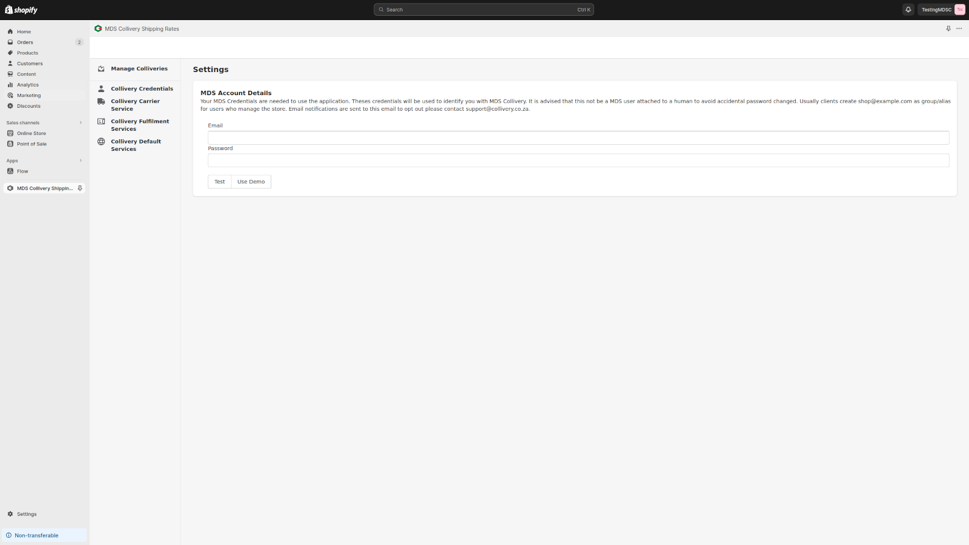Open Collivery Fulfilment Services

point(140,125)
